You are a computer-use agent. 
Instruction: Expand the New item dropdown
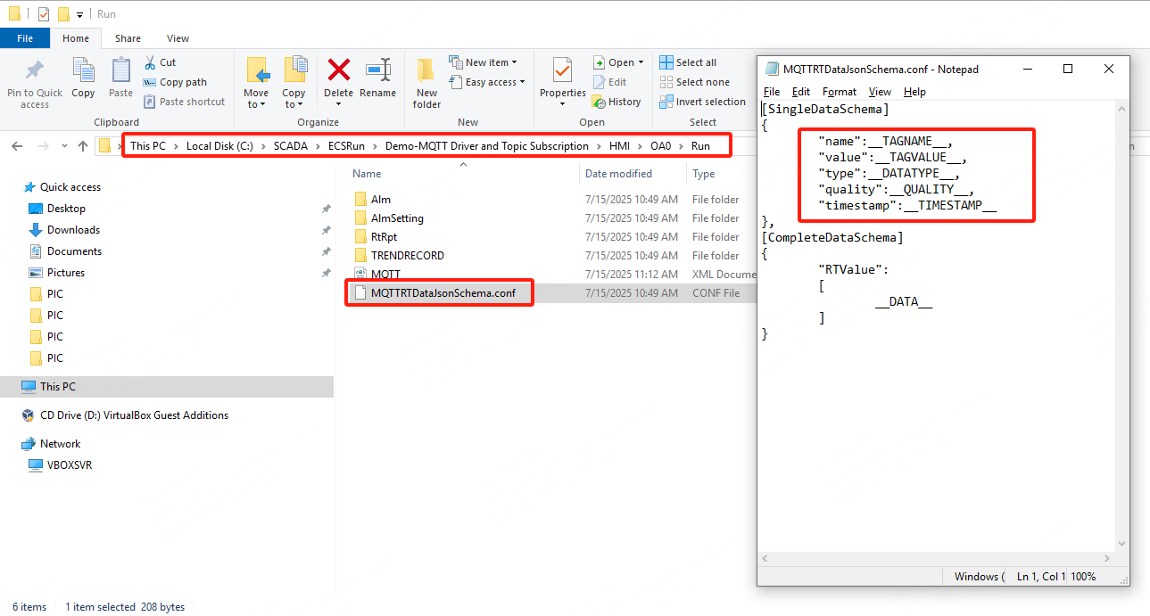click(x=484, y=62)
